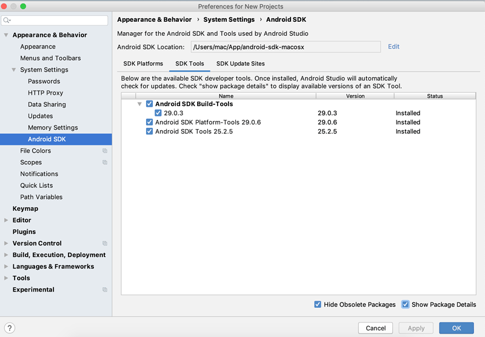Click Edit link for SDK location
Image resolution: width=485 pixels, height=337 pixels.
click(393, 47)
